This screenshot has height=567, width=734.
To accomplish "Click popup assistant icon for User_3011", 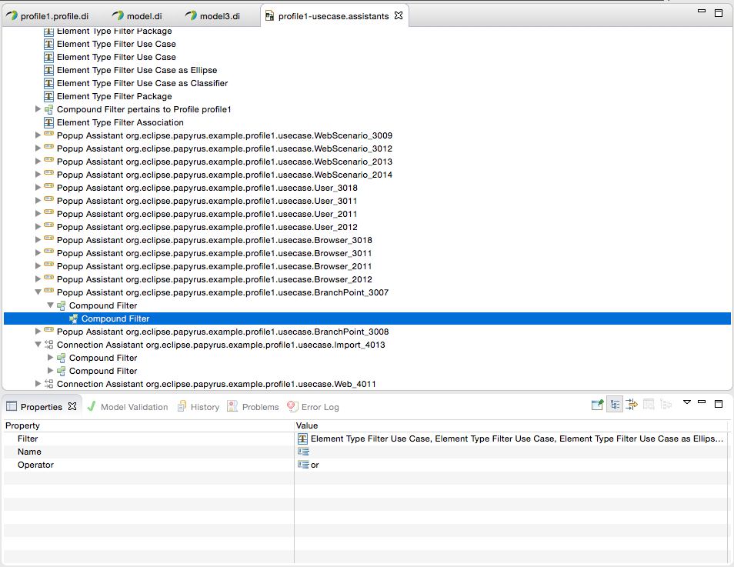I will (x=48, y=200).
